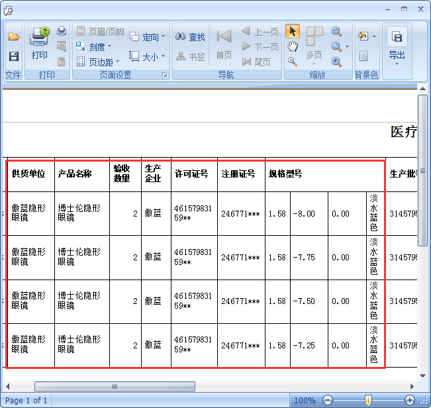The width and height of the screenshot is (431, 408).
Task: Click the zoom out magnifier in ribbon
Action: click(336, 32)
